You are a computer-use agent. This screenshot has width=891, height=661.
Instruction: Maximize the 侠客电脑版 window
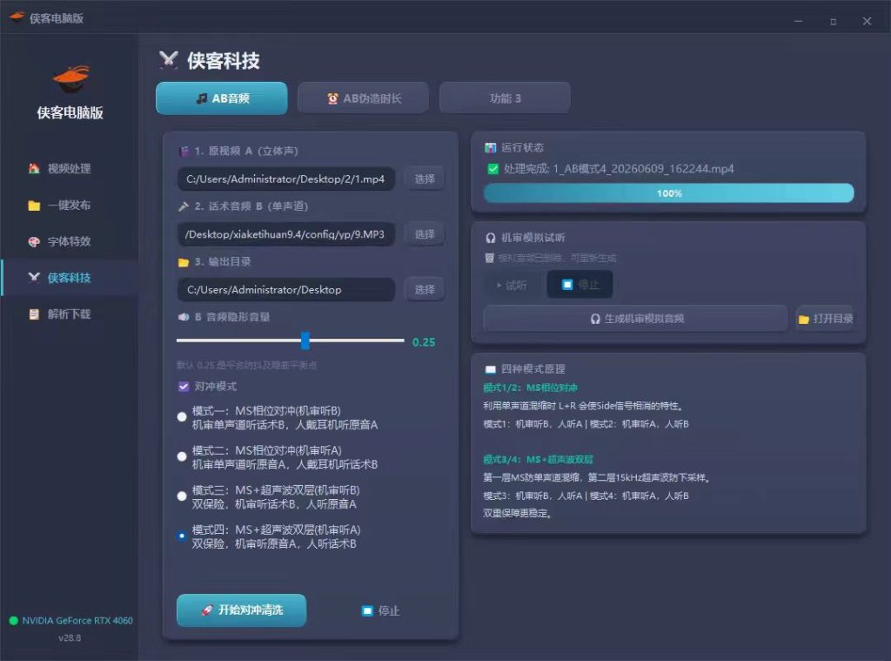pos(833,21)
